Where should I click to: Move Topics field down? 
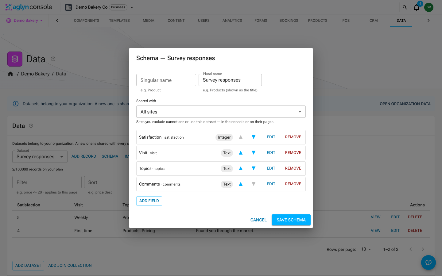click(x=254, y=168)
